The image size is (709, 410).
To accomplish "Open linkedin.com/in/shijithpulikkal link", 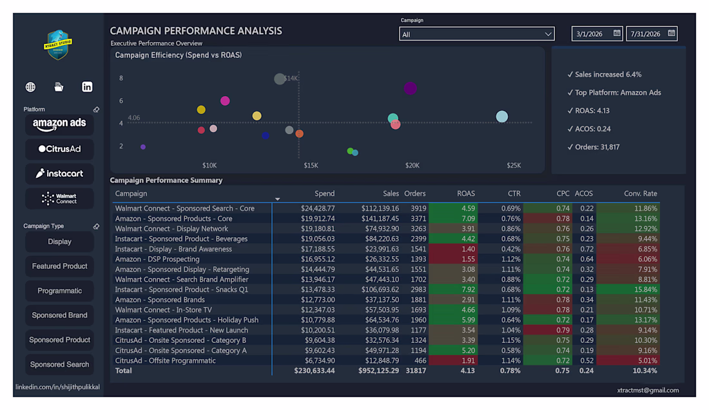I will [x=57, y=387].
